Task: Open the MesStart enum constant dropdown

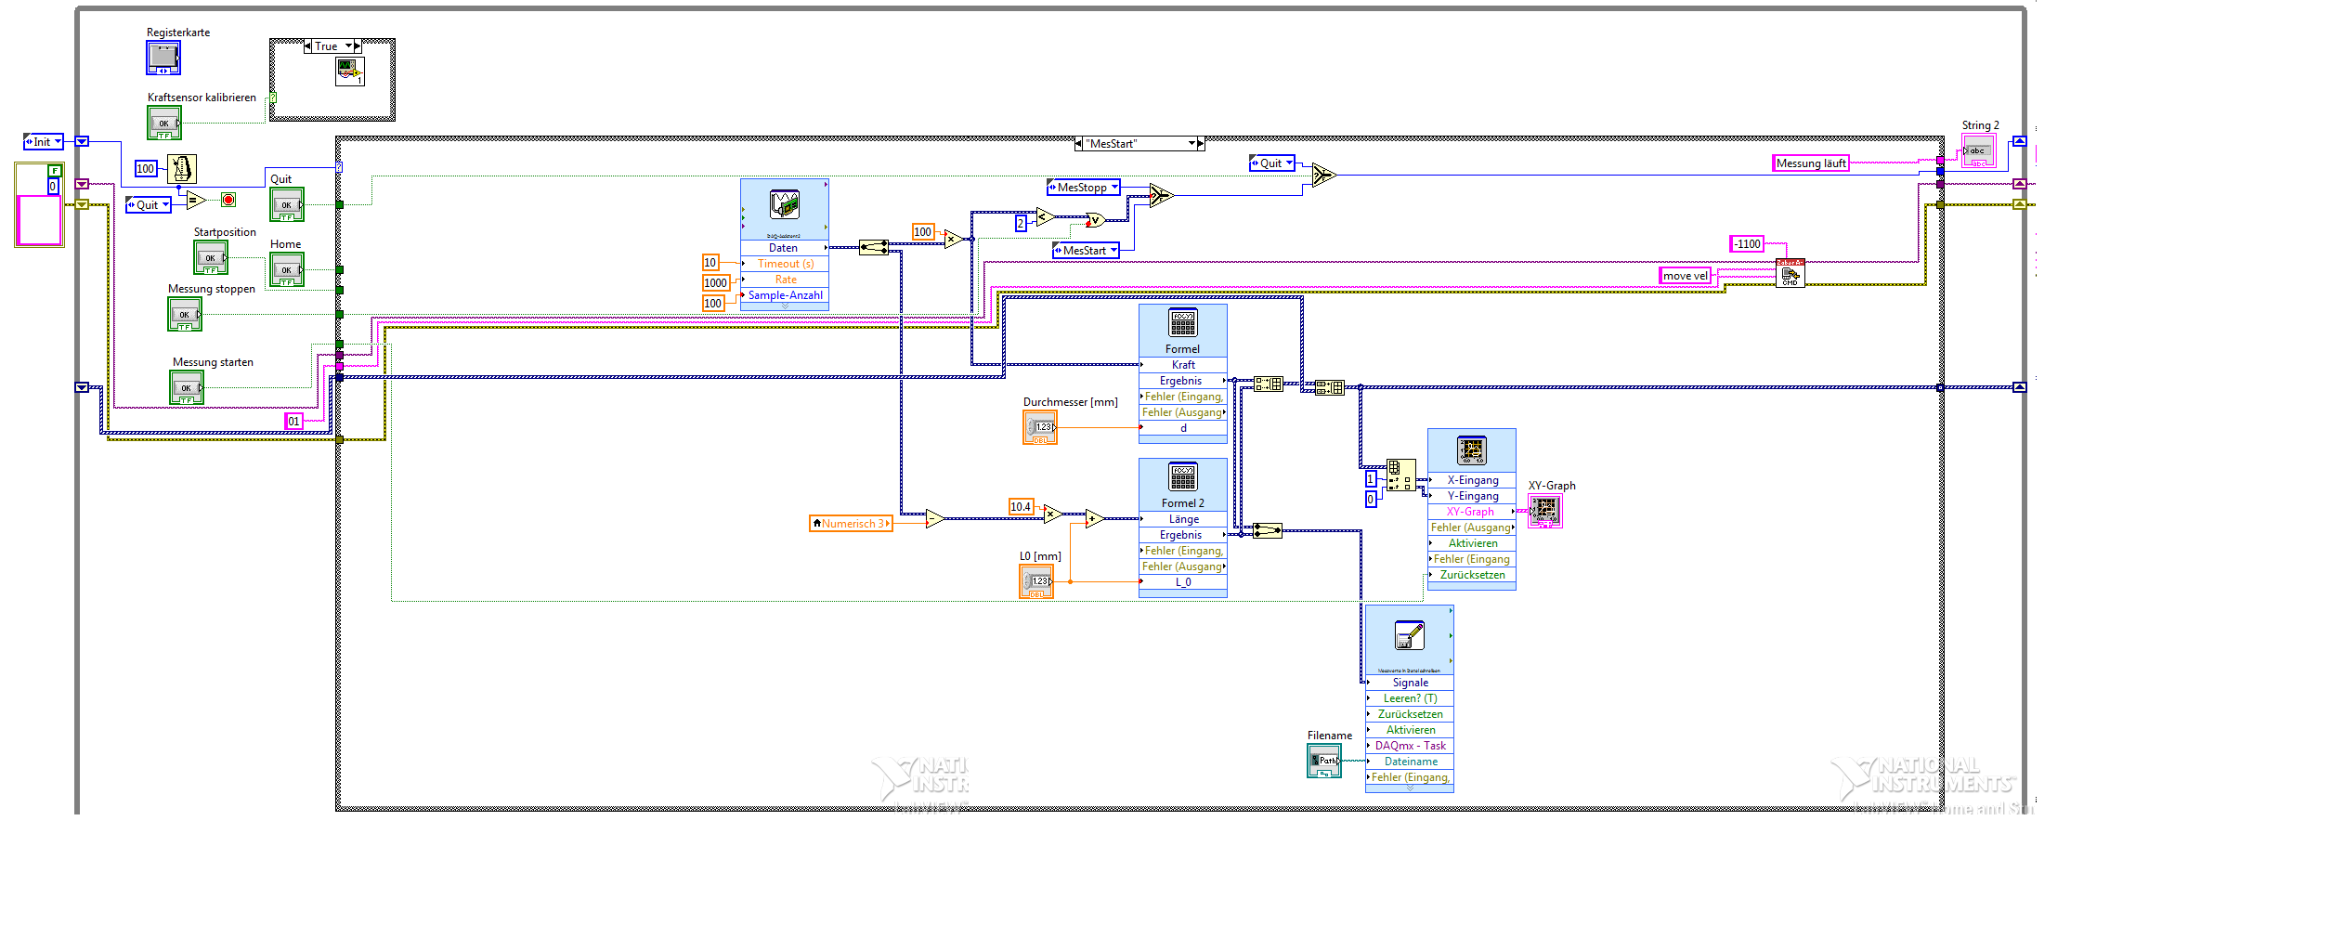Action: click(1113, 251)
